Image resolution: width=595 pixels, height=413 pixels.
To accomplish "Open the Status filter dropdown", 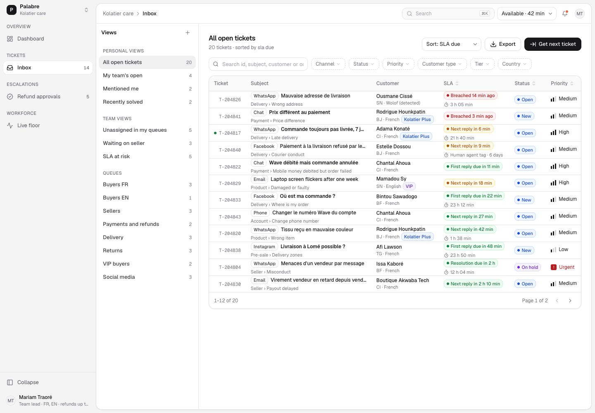I will pyautogui.click(x=364, y=64).
